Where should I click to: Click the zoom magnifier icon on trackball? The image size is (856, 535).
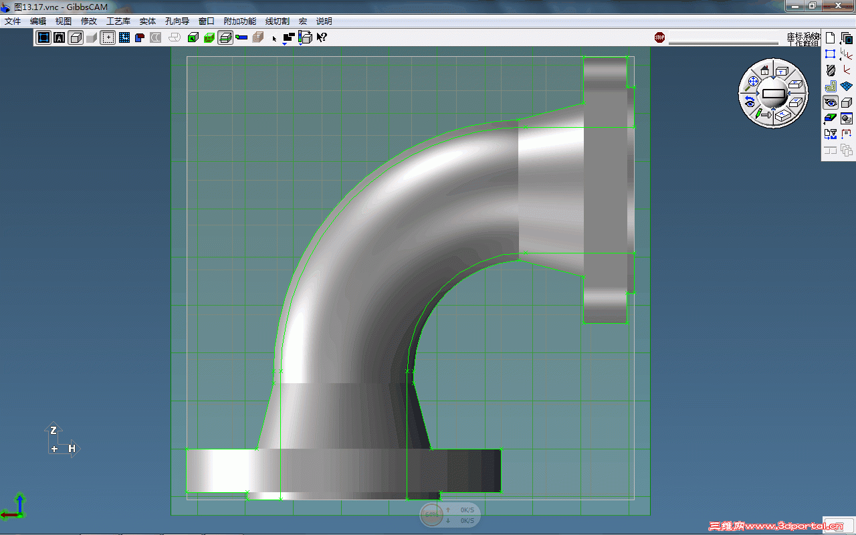point(752,81)
